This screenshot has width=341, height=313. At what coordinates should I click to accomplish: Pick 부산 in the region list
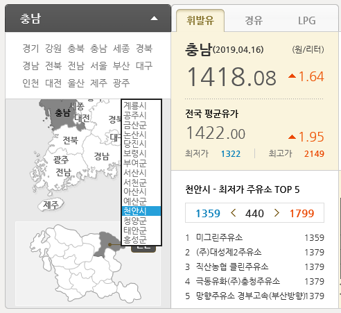pos(121,66)
